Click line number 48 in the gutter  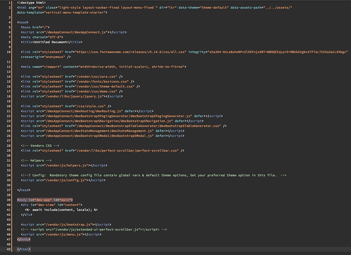point(9,244)
